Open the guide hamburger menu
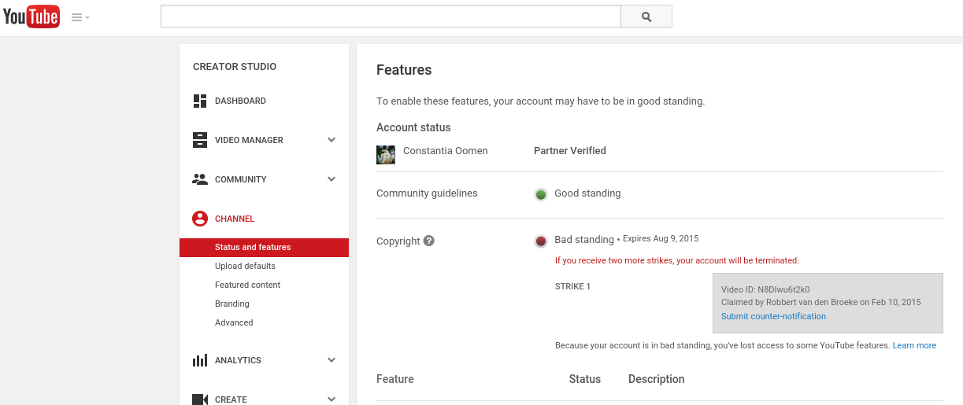The height and width of the screenshot is (405, 963). click(x=80, y=17)
